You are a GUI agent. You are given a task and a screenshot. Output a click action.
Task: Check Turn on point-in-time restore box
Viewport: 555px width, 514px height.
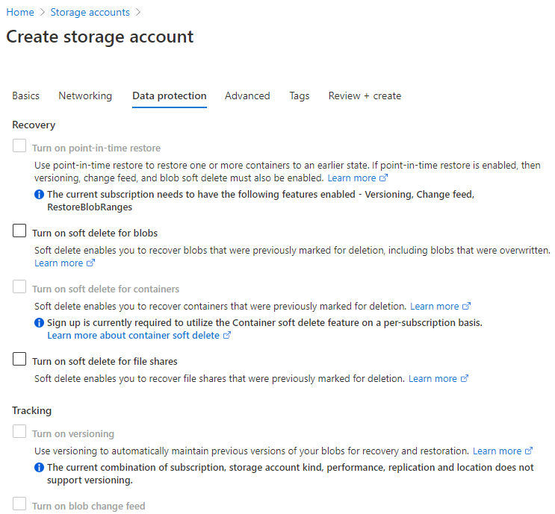tap(19, 147)
